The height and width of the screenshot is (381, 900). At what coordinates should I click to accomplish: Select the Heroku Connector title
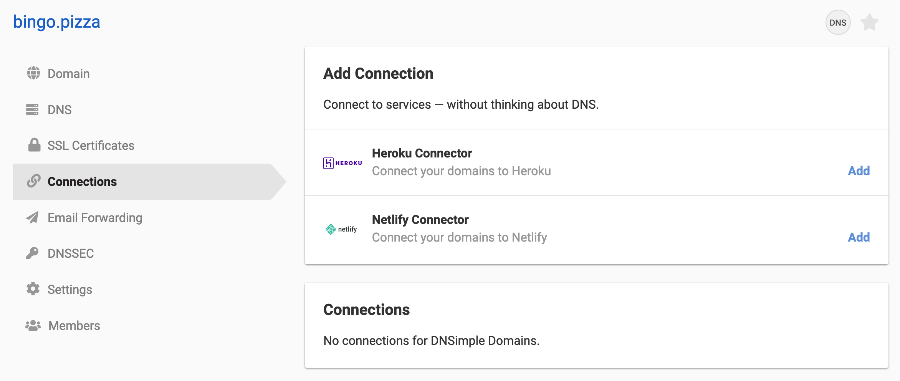[422, 153]
